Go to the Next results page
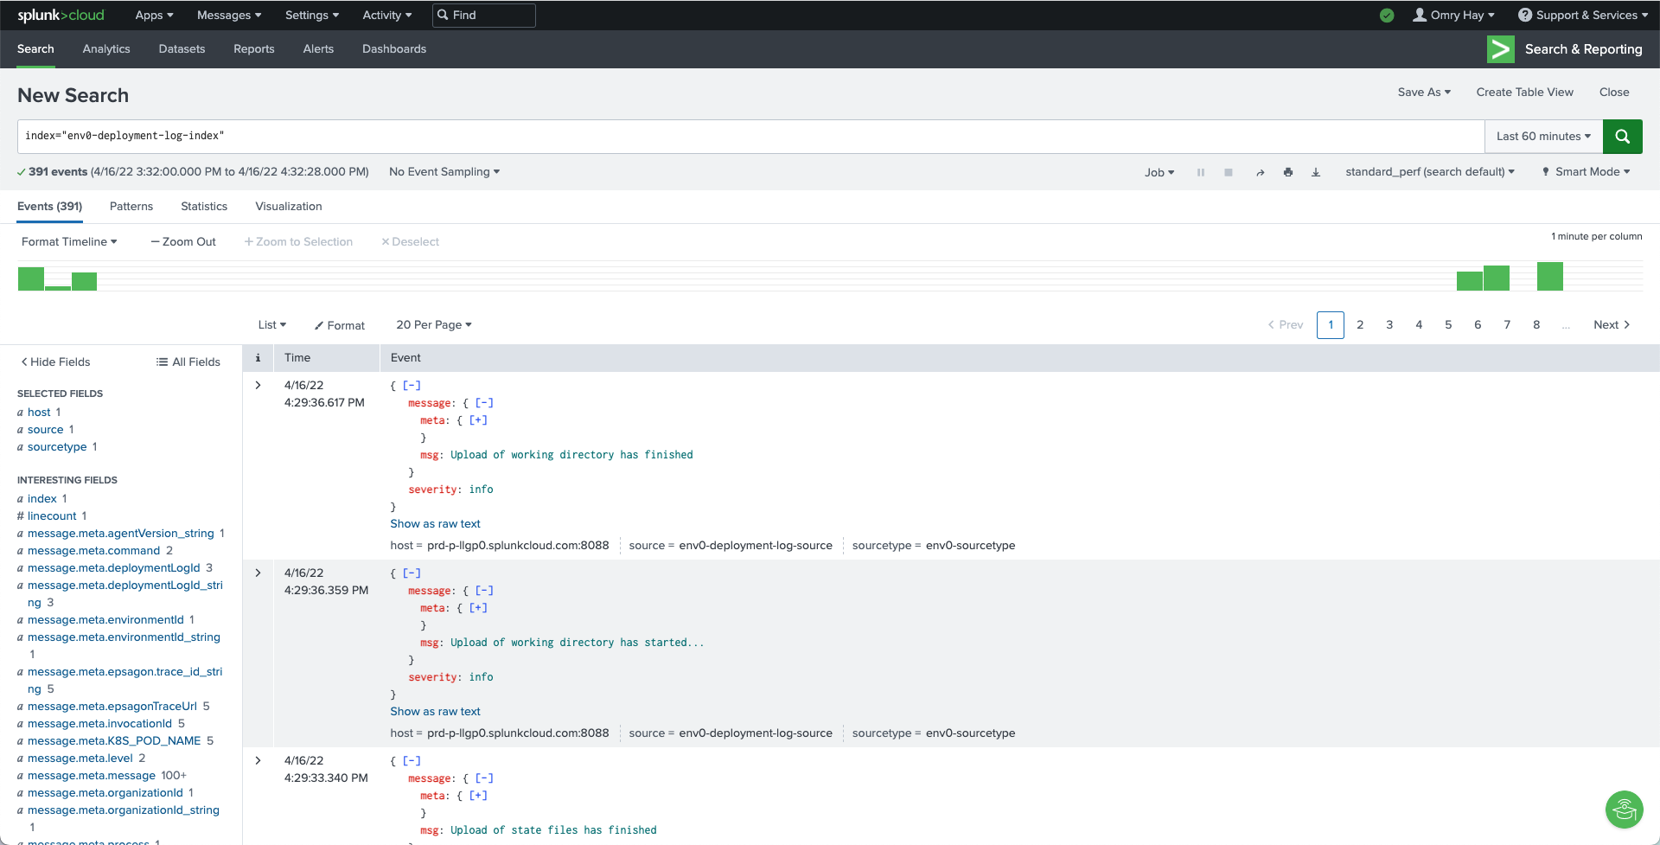The image size is (1660, 845). click(1612, 325)
